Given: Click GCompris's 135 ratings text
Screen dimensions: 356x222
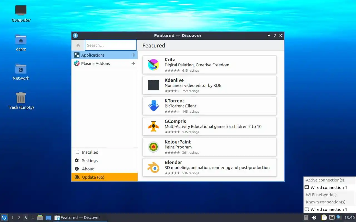Looking at the screenshot, I should (191, 132).
